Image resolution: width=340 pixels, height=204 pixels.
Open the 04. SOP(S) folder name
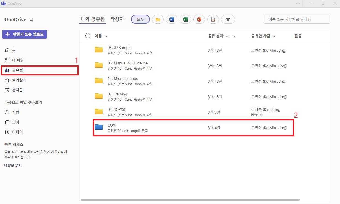click(116, 109)
